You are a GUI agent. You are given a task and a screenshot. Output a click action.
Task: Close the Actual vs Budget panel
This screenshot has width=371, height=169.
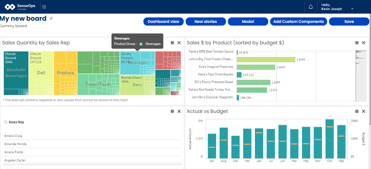364,111
